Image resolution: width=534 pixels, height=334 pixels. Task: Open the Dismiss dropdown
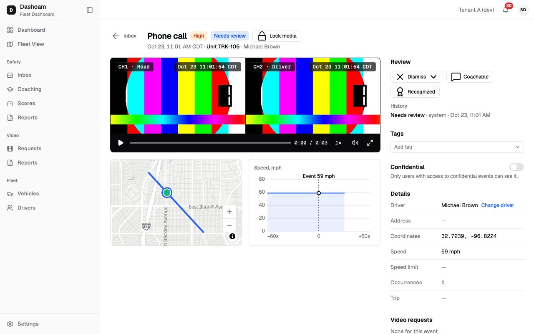click(417, 77)
